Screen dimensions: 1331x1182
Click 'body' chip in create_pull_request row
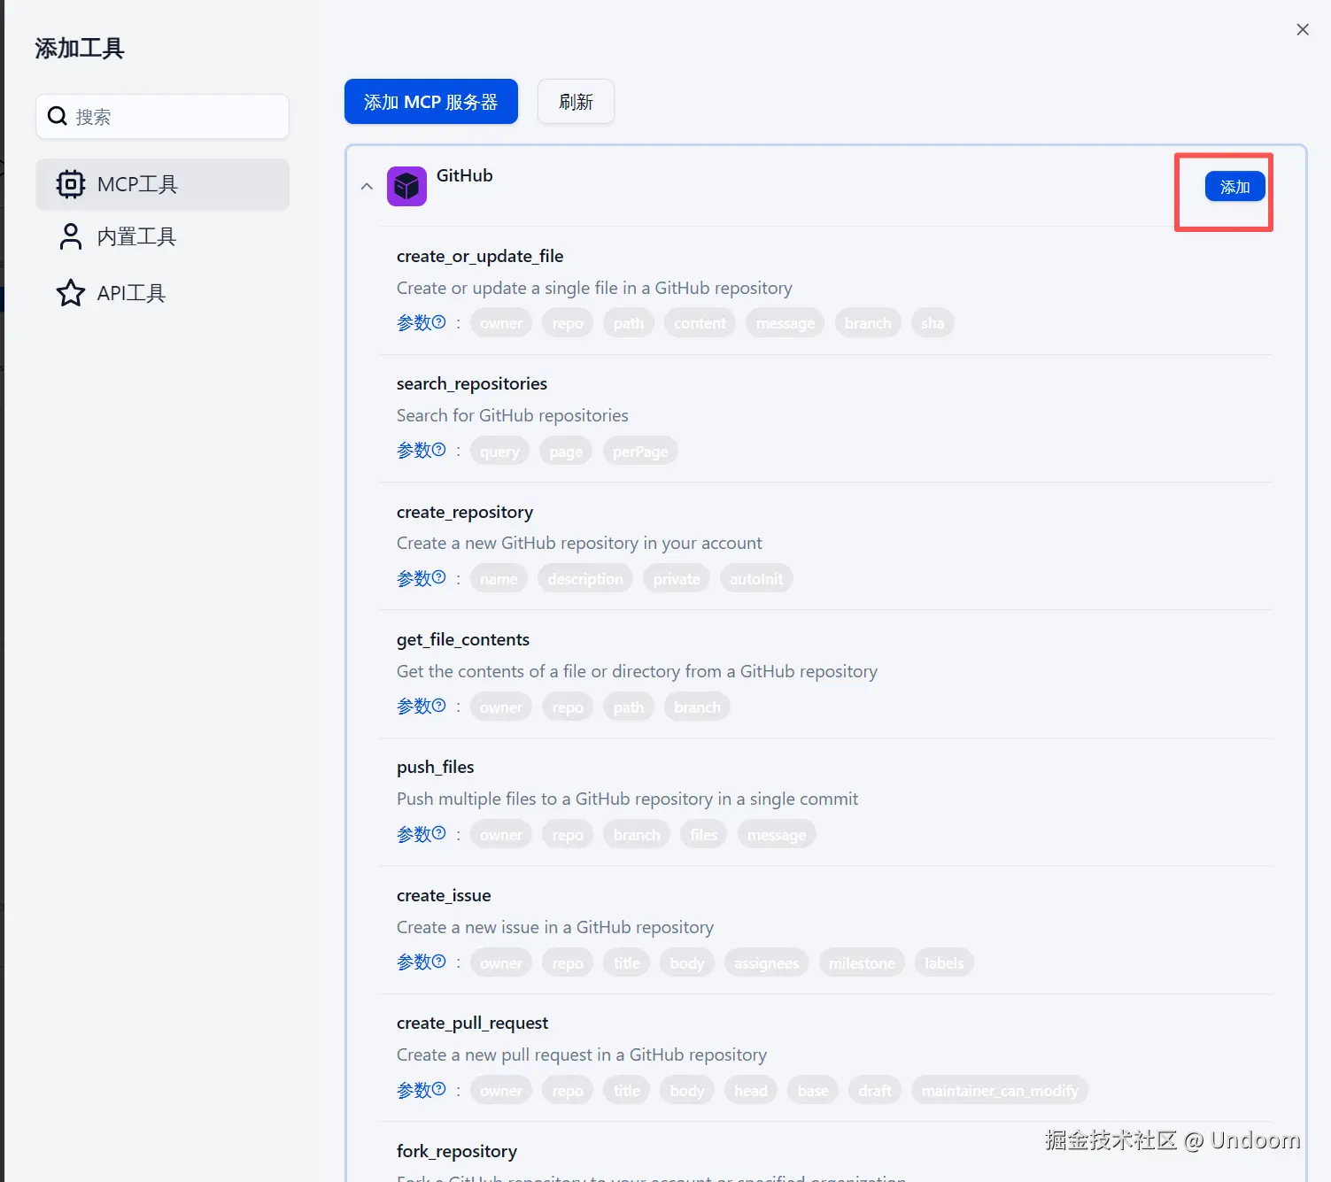[x=687, y=1090]
